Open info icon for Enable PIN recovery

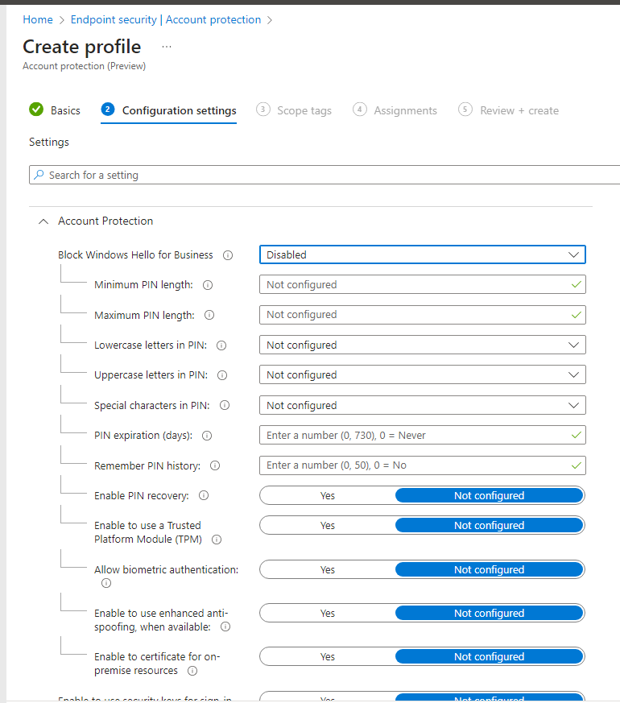click(x=204, y=495)
